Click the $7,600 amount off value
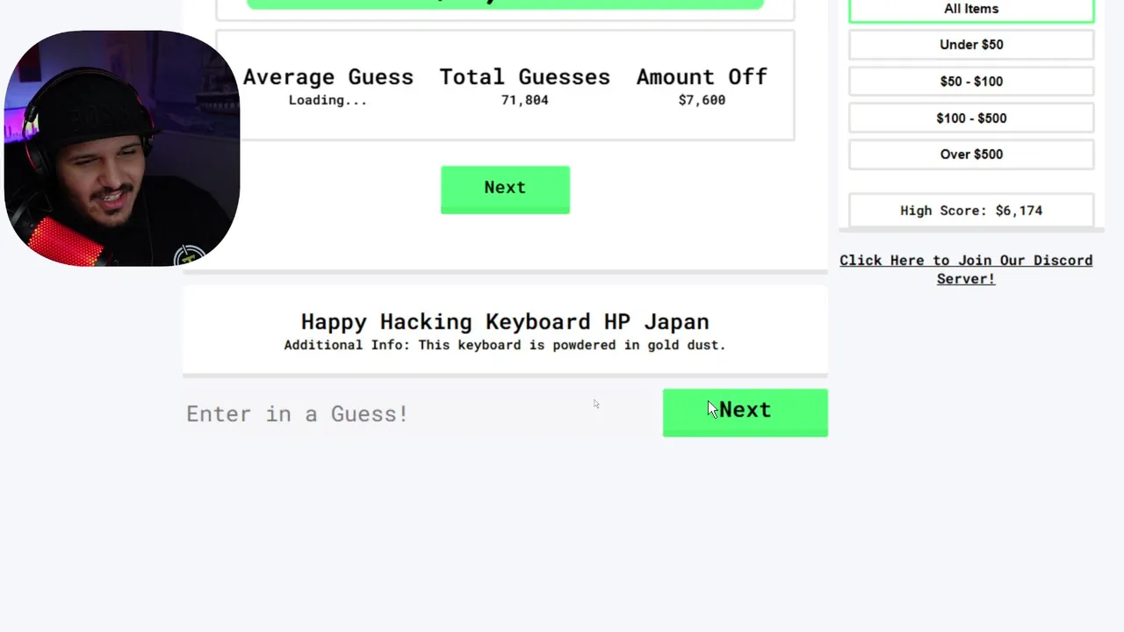The image size is (1124, 632). [702, 100]
